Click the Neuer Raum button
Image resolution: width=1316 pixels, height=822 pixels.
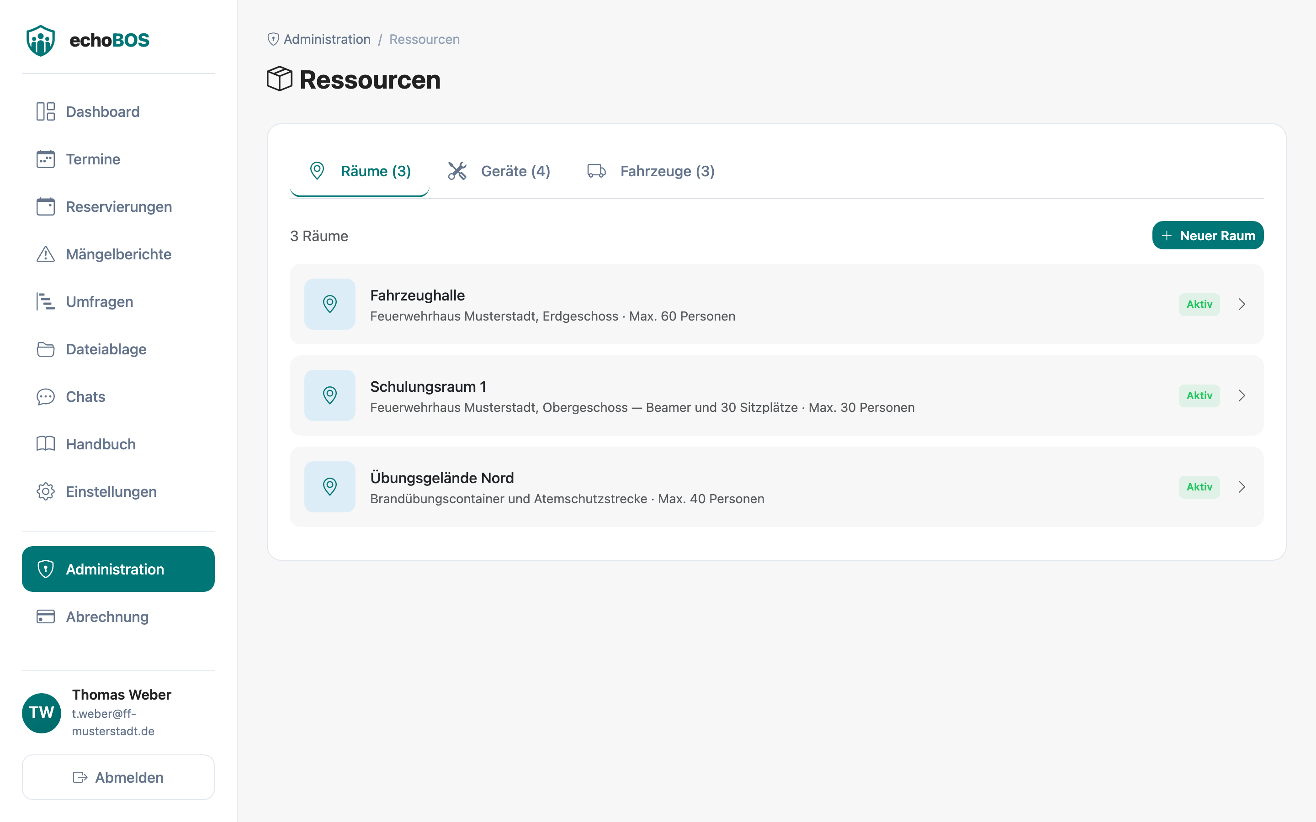coord(1208,235)
